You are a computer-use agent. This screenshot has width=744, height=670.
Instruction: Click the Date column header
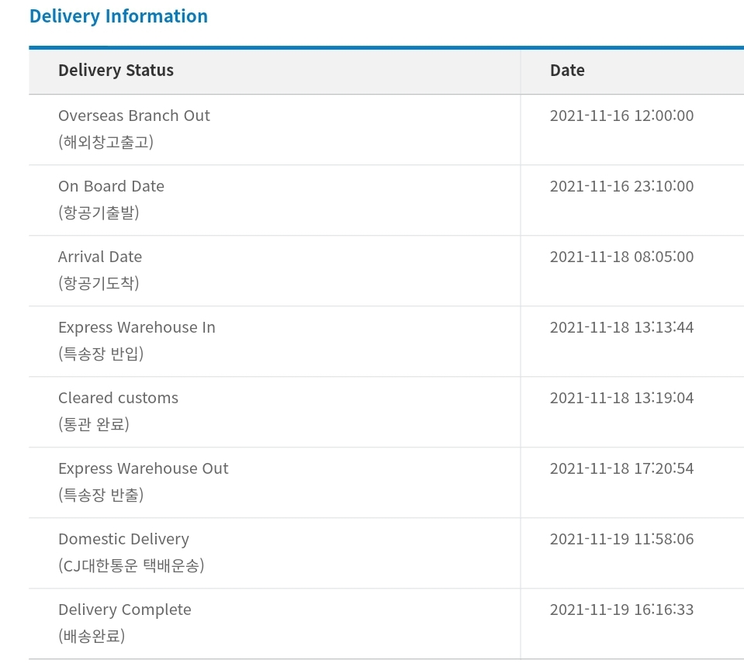coord(567,71)
